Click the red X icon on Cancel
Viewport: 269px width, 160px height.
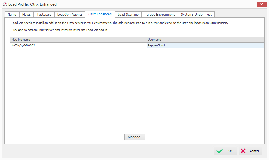[x=243, y=151]
